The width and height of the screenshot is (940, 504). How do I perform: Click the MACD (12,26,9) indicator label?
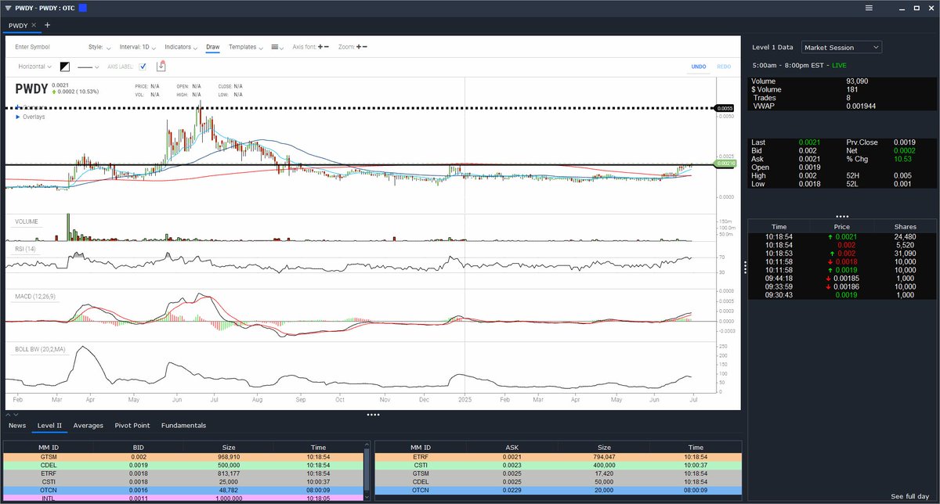[x=35, y=296]
